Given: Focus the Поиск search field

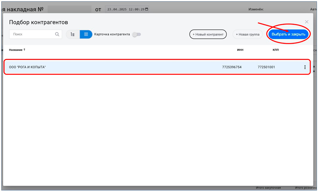Looking at the screenshot, I should click(x=32, y=34).
